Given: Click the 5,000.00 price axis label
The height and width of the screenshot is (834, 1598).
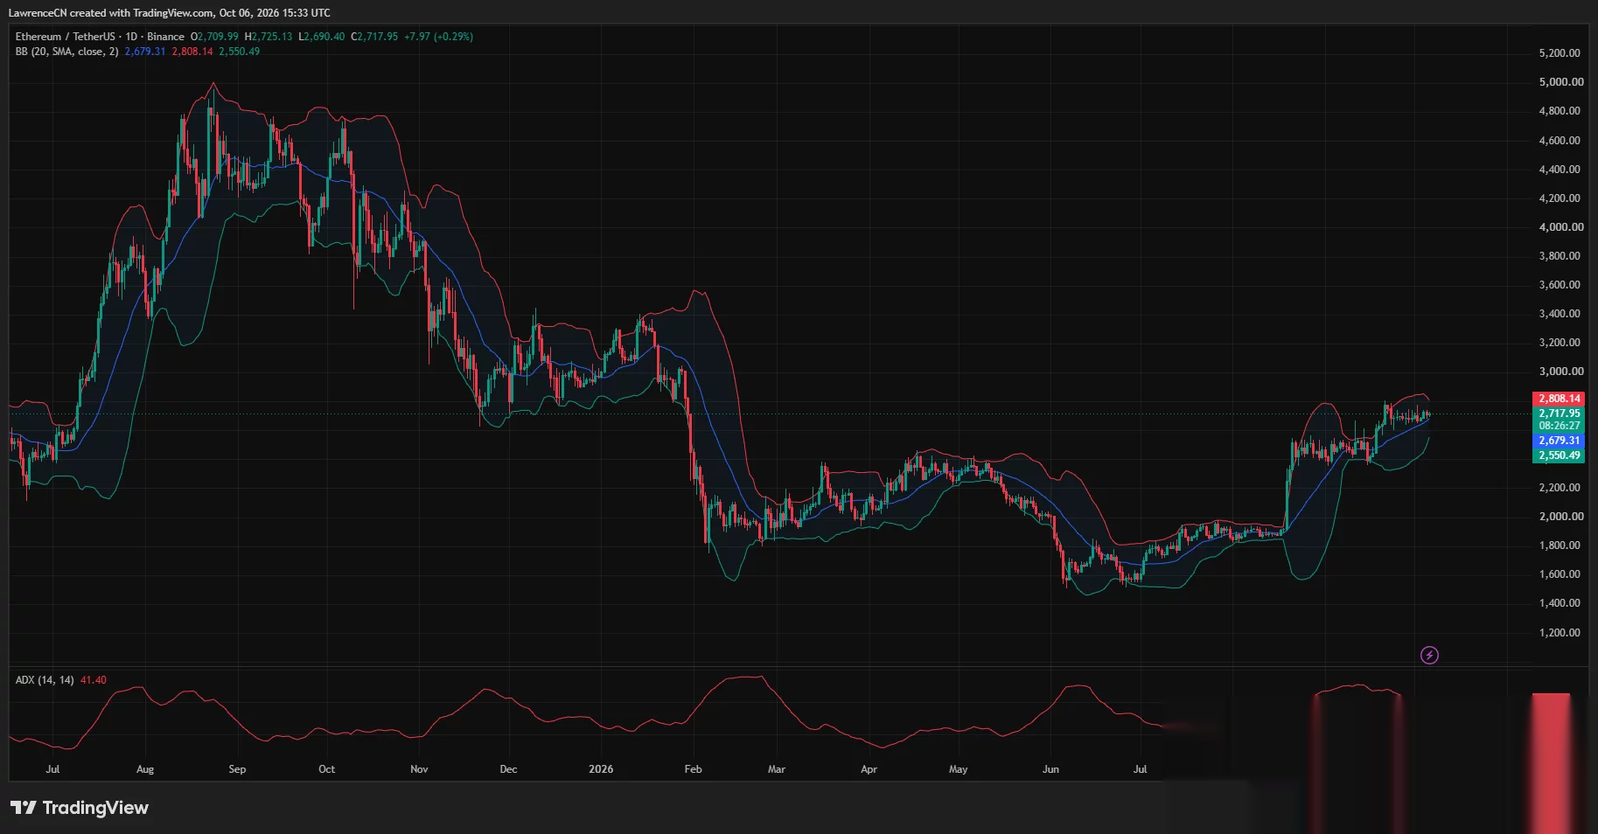Looking at the screenshot, I should pyautogui.click(x=1560, y=82).
